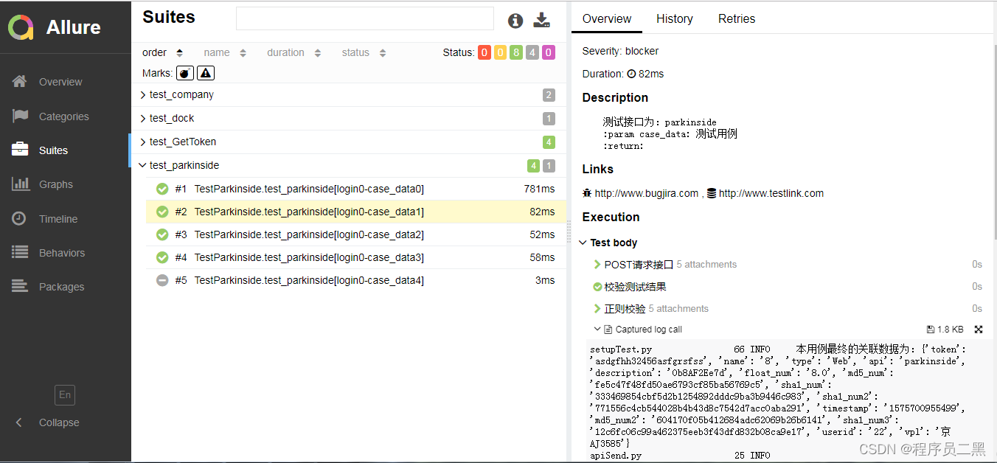Image resolution: width=997 pixels, height=463 pixels.
Task: Expand the test_dock suite
Action: click(349, 118)
